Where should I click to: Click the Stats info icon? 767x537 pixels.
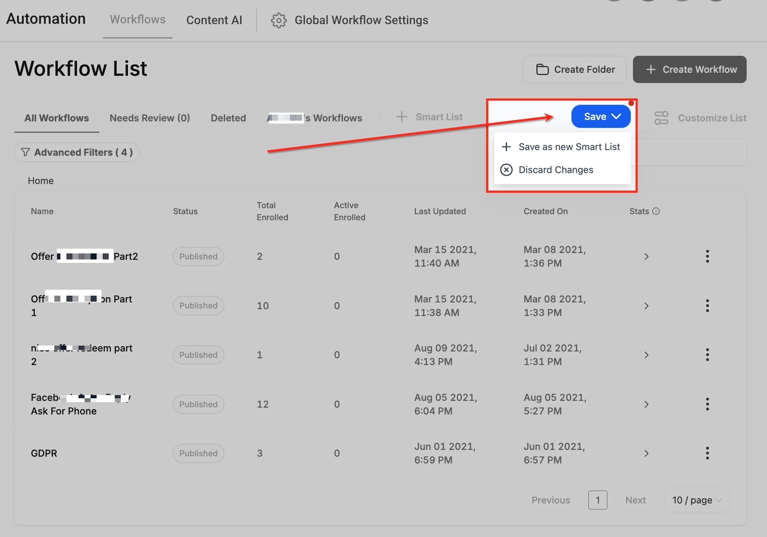tap(656, 211)
